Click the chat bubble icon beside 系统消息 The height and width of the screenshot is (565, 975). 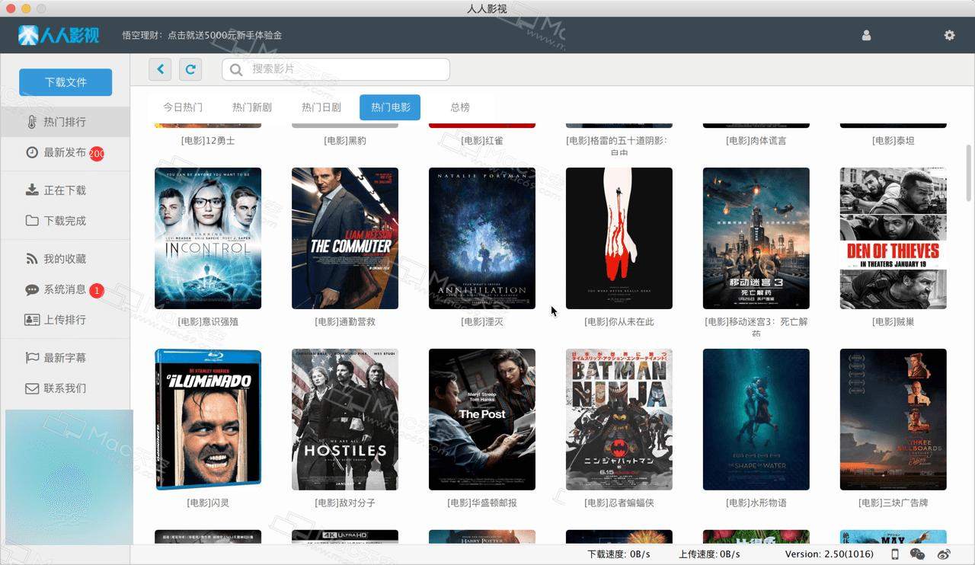pyautogui.click(x=32, y=289)
